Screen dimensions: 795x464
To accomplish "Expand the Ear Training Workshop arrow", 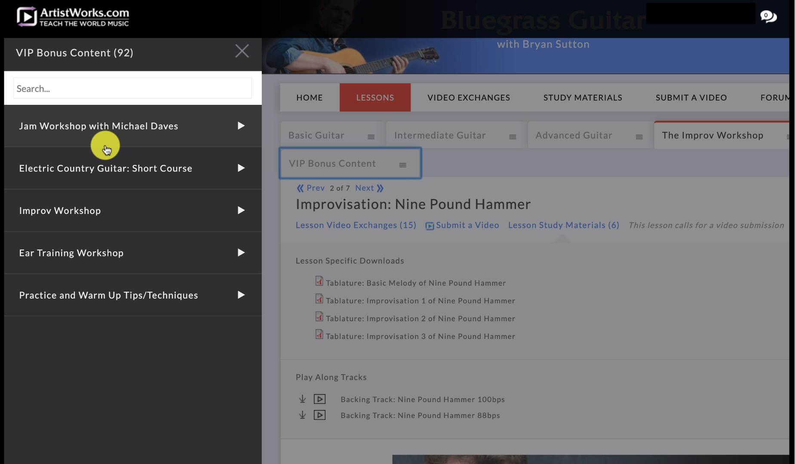I will coord(241,253).
